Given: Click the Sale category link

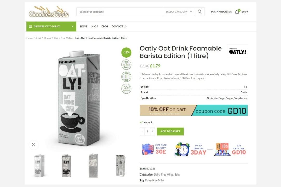Looking at the screenshot, I should click(177, 175).
